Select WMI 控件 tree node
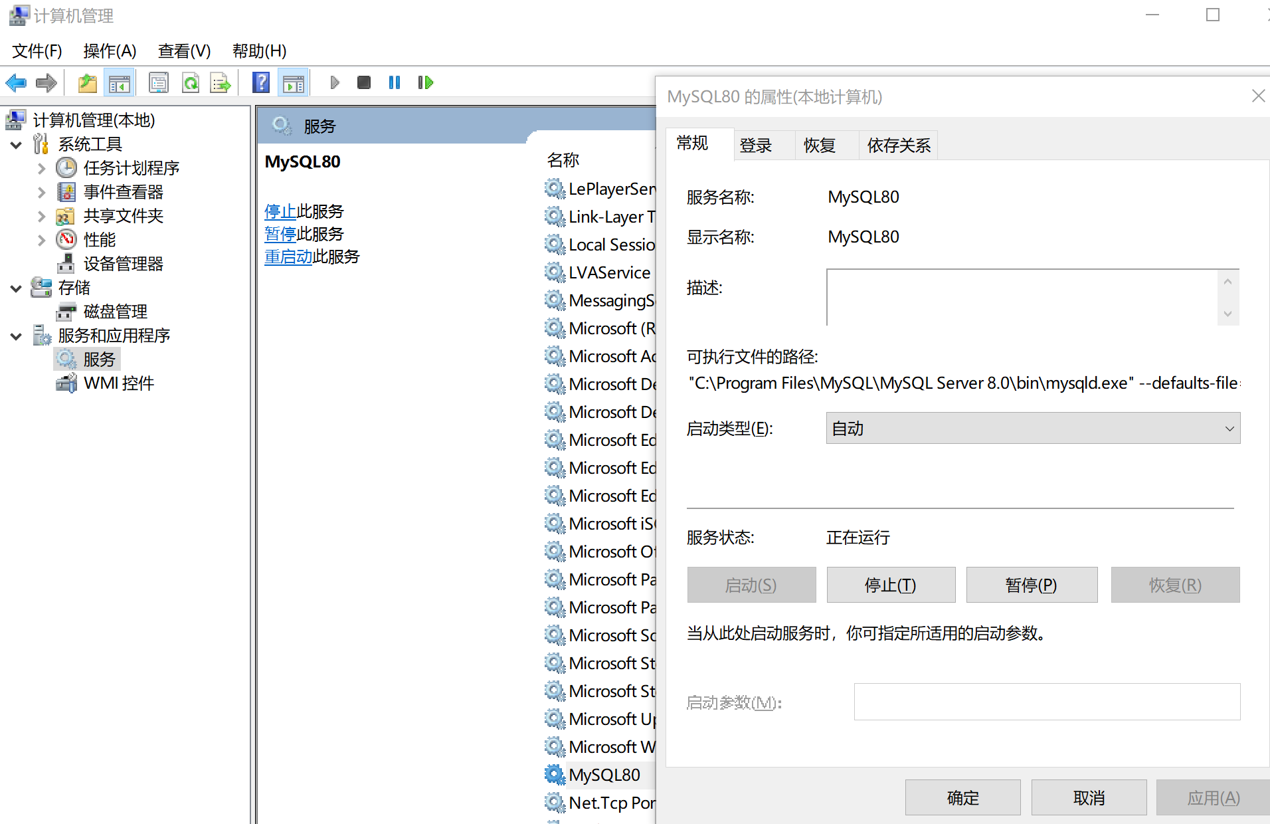1270x824 pixels. pyautogui.click(x=118, y=383)
